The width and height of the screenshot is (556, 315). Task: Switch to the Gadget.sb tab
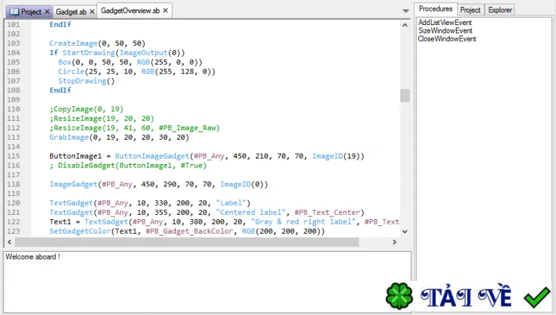click(71, 12)
